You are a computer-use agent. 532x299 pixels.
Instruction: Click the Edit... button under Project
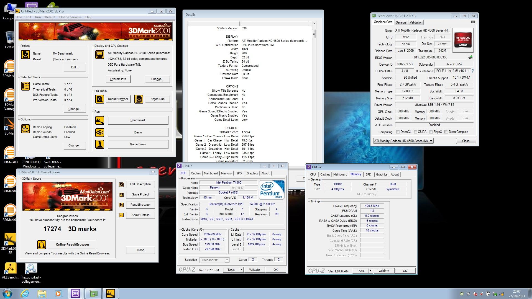pyautogui.click(x=75, y=68)
